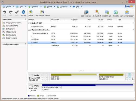The width and height of the screenshot is (136, 101).
Task: Click the EaseUS logo
Action: click(x=129, y=7)
